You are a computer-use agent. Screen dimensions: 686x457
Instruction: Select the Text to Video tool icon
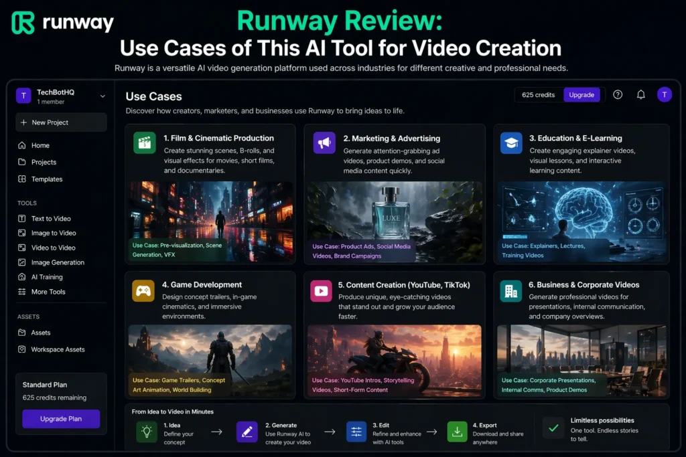pos(22,218)
